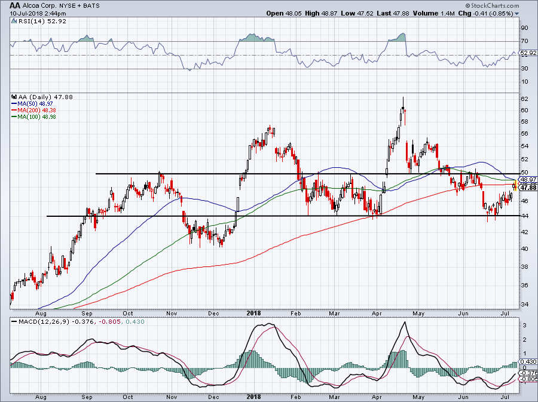Click the RSI area-chart icon before RSI(14)
538x402 pixels.
click(14, 21)
